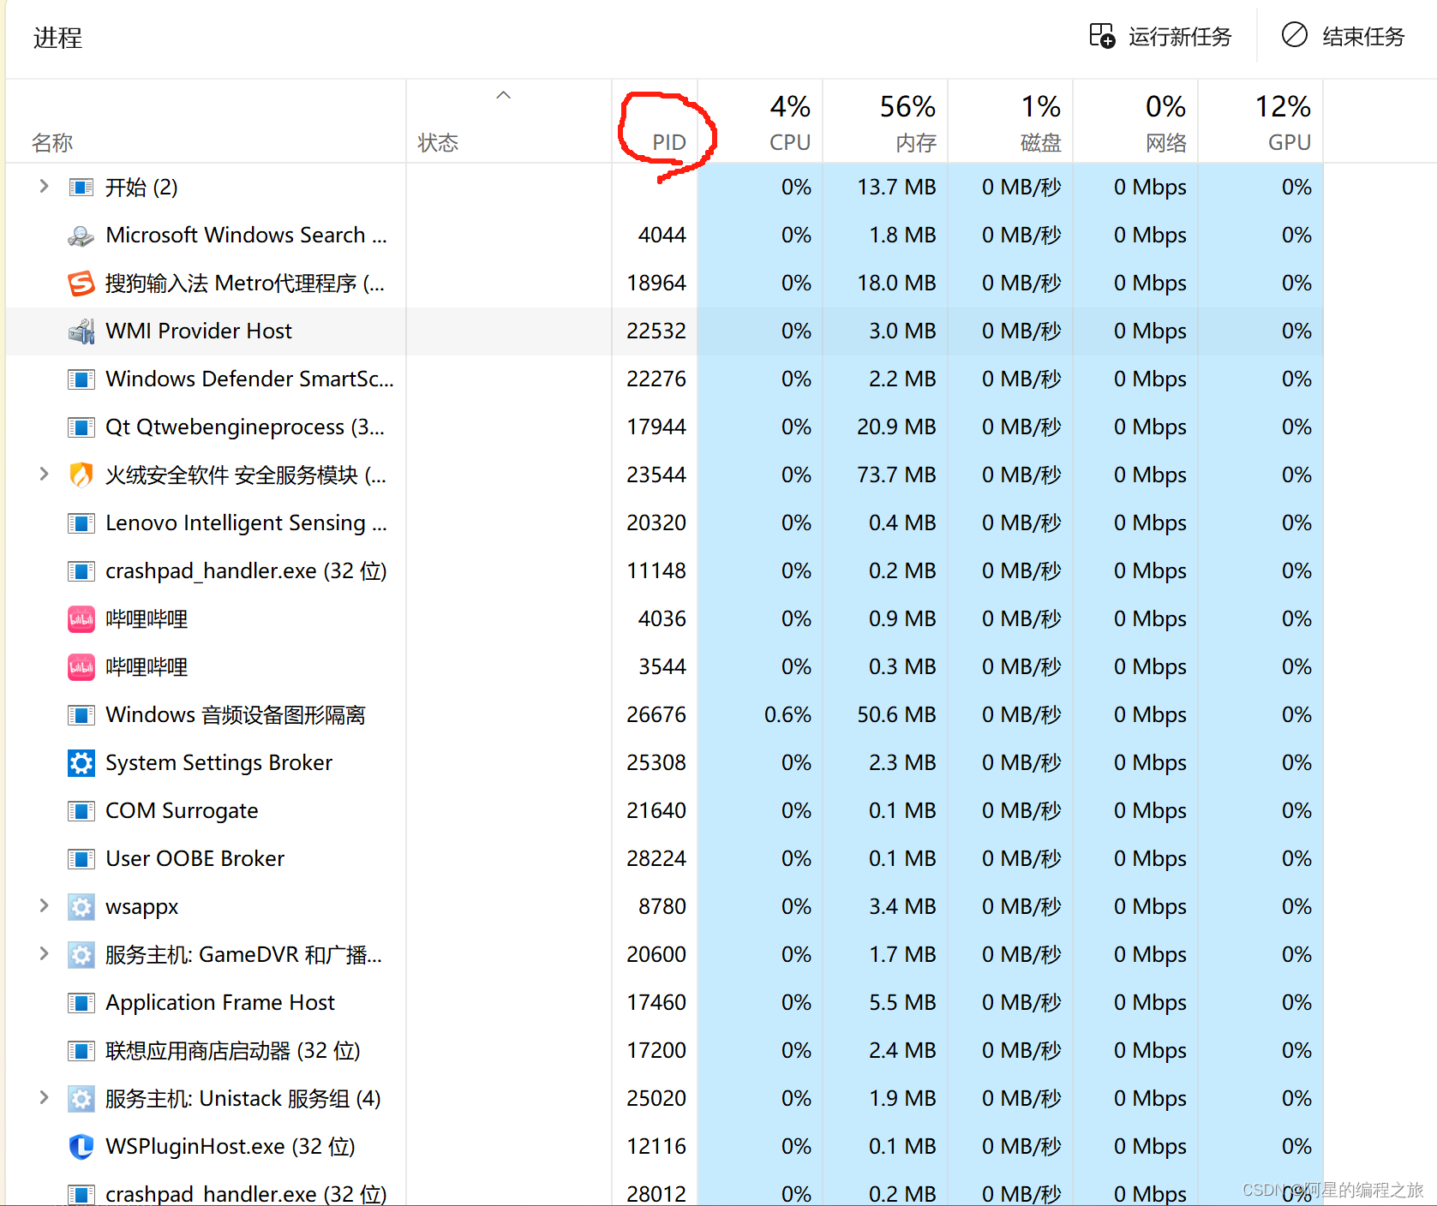This screenshot has width=1437, height=1206.
Task: Sort by the GPU 12% column header
Action: (1260, 122)
